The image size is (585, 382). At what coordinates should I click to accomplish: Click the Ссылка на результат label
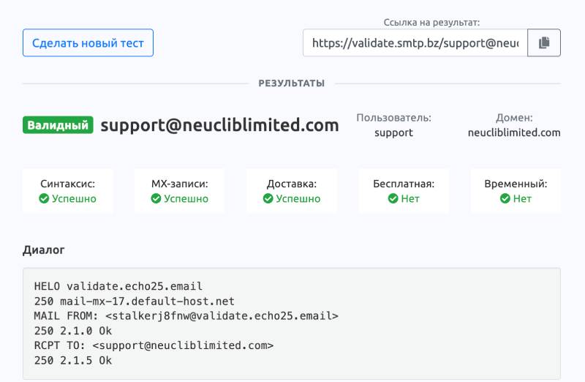point(431,23)
